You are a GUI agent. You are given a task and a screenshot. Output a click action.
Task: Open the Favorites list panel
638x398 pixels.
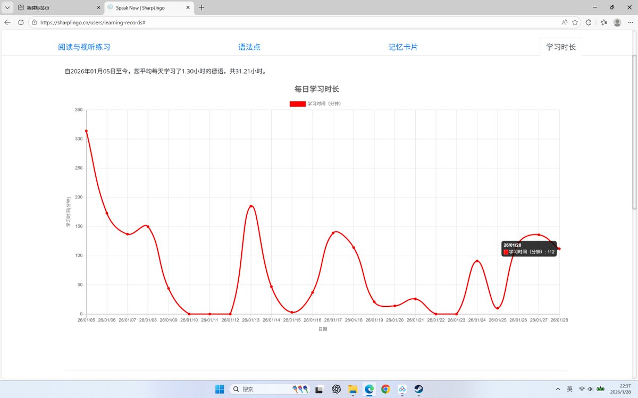point(603,22)
